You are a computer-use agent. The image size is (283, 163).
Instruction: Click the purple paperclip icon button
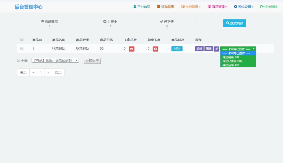click(216, 49)
